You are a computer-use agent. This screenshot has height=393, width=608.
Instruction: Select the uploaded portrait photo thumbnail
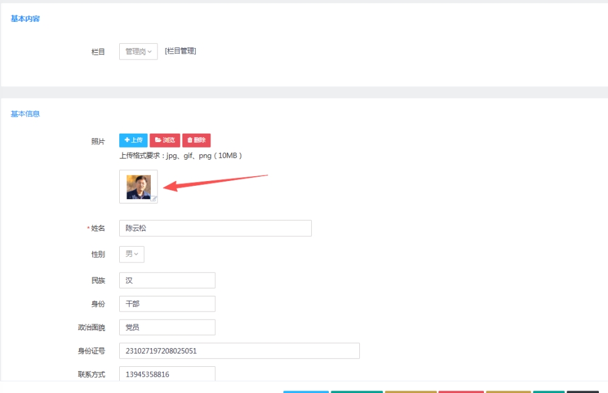click(138, 186)
